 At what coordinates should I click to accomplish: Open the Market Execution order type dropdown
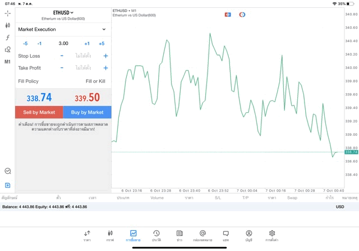63,29
